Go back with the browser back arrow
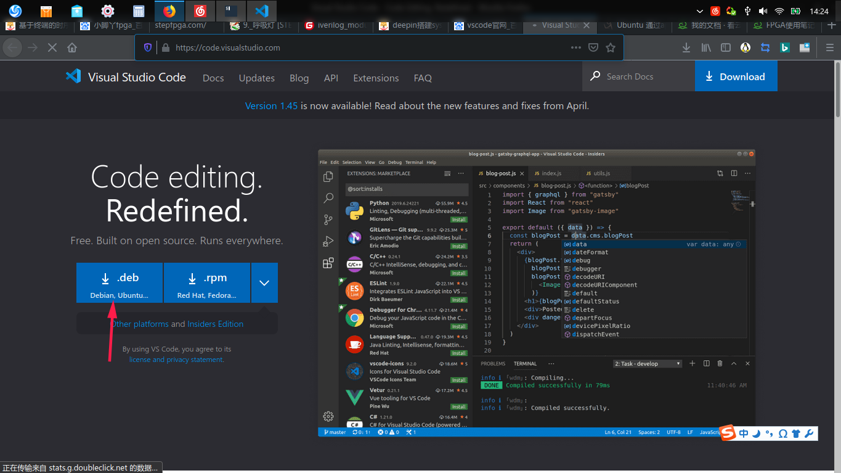This screenshot has height=473, width=841. tap(13, 47)
